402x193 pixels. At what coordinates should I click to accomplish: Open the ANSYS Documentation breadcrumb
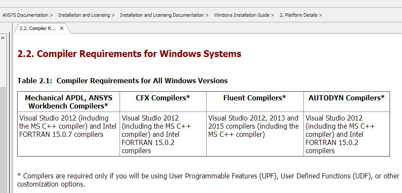tap(25, 15)
